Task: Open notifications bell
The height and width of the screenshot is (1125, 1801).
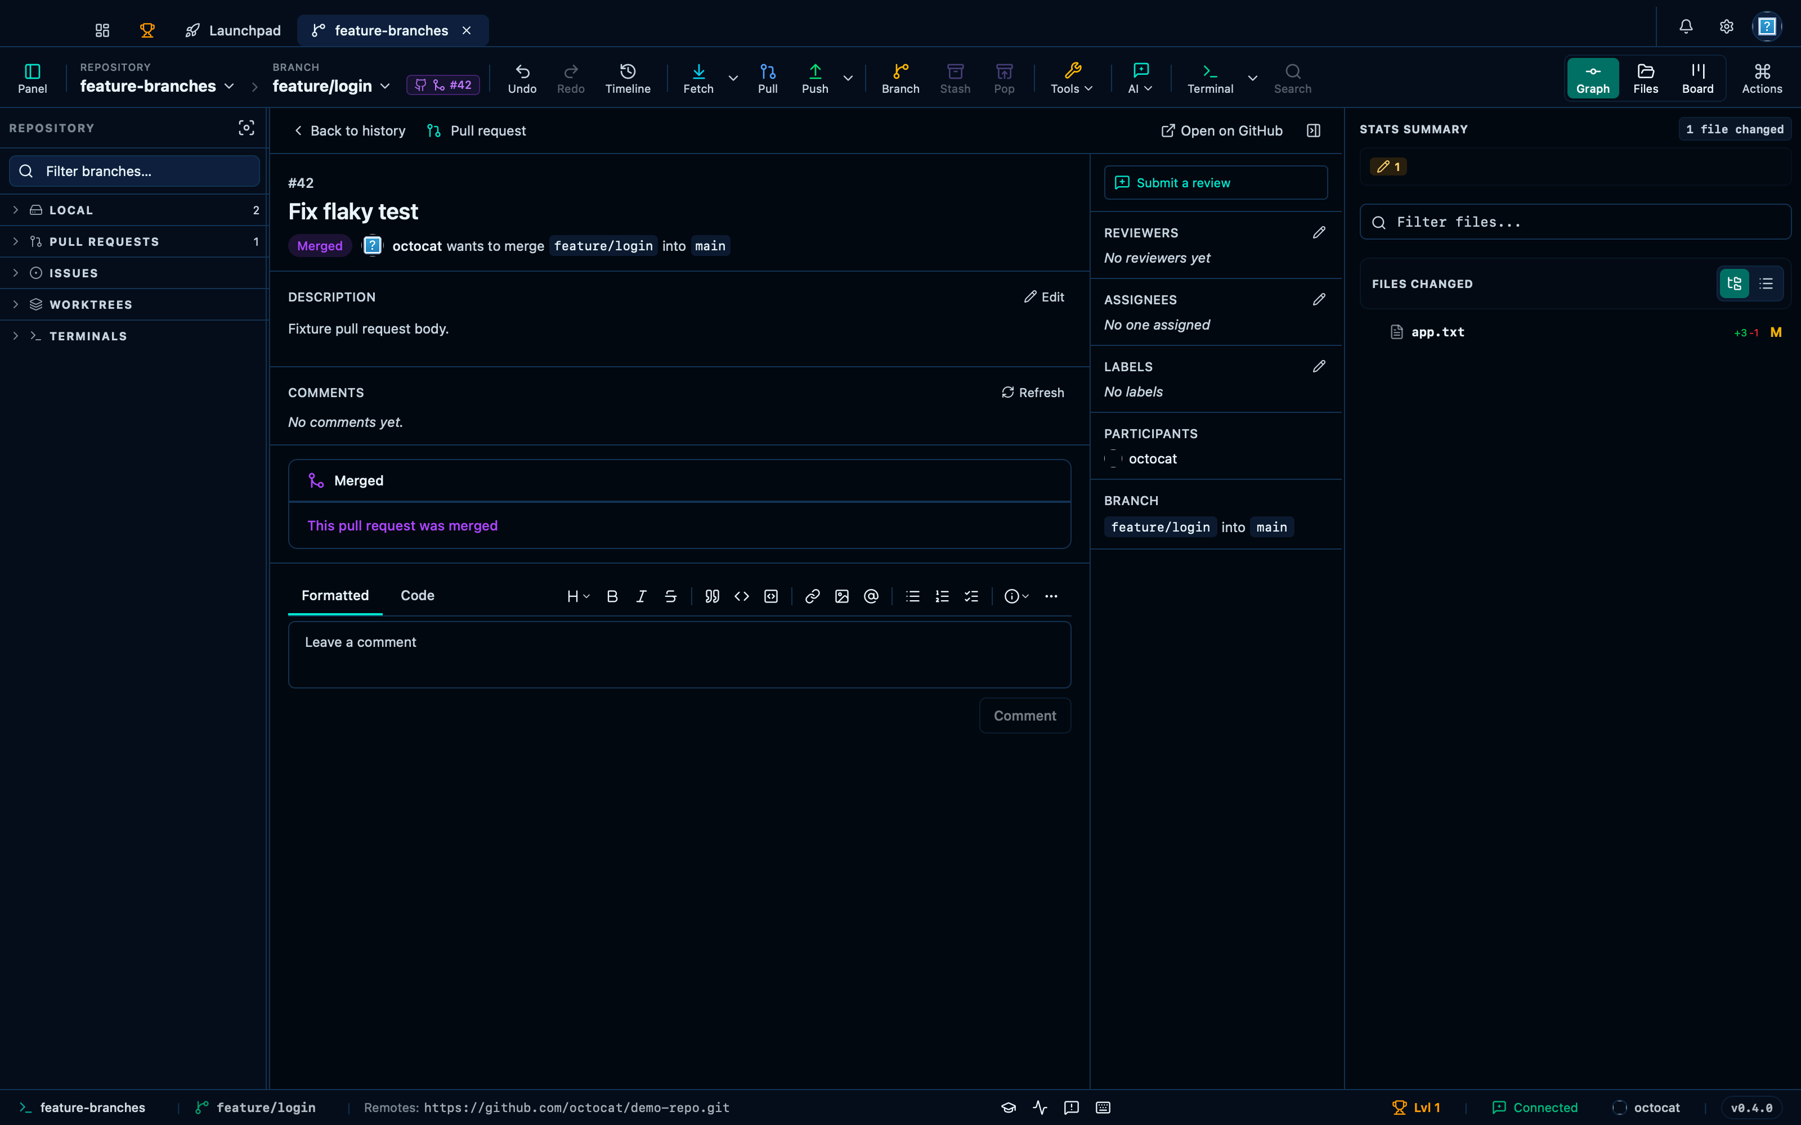Action: click(1686, 27)
